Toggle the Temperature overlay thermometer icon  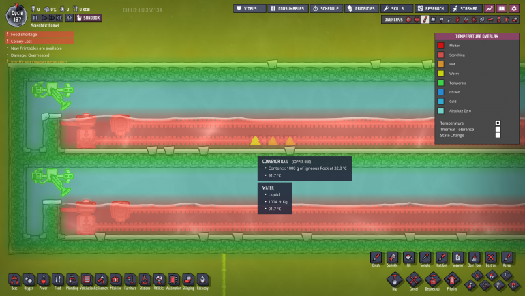point(425,20)
